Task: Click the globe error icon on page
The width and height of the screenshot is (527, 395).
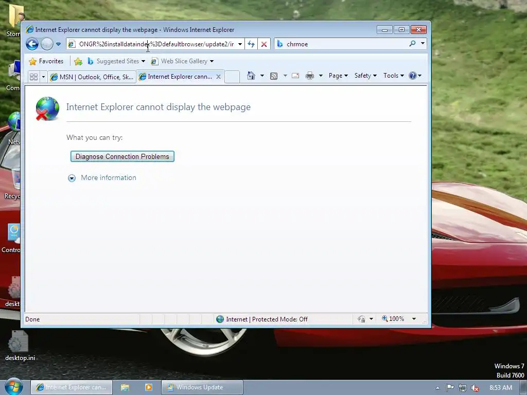Action: pos(47,109)
